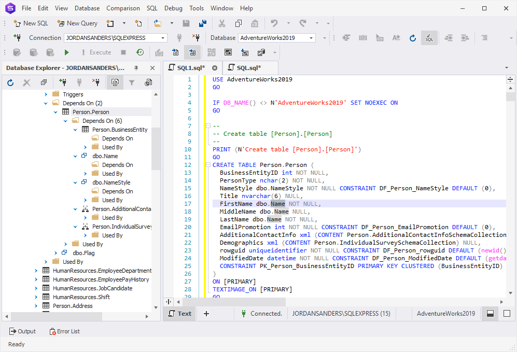Open the File menu
The width and height of the screenshot is (517, 352).
[26, 8]
